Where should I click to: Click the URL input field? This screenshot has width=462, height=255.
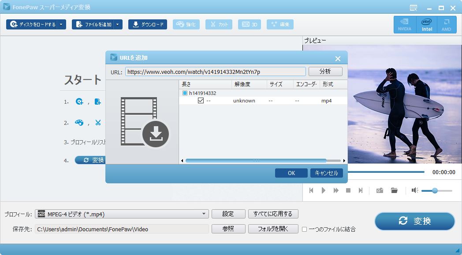point(216,72)
